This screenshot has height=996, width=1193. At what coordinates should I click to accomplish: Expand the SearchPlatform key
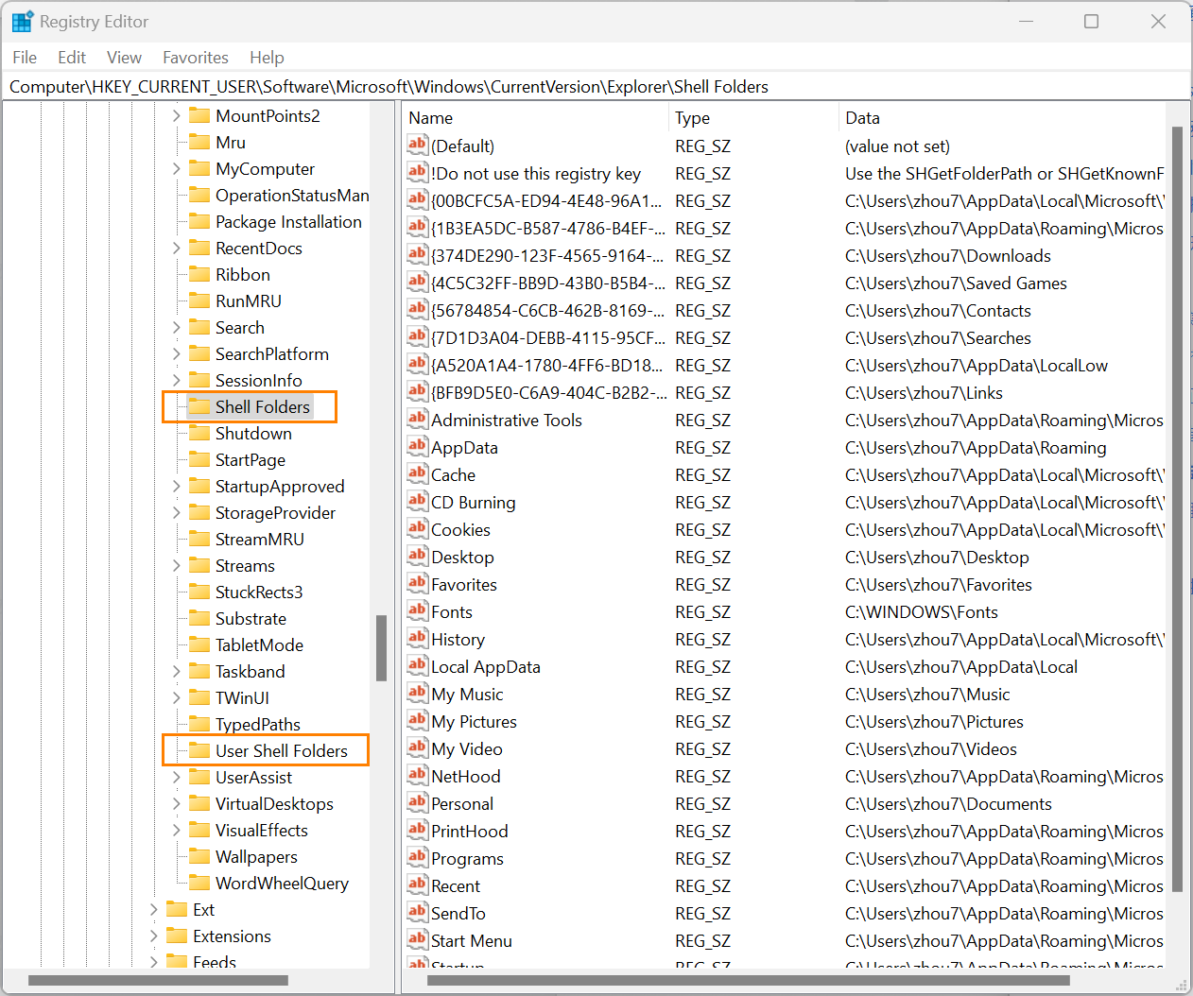pos(177,354)
